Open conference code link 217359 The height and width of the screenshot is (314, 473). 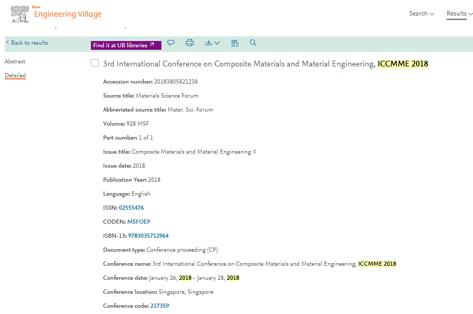click(159, 306)
